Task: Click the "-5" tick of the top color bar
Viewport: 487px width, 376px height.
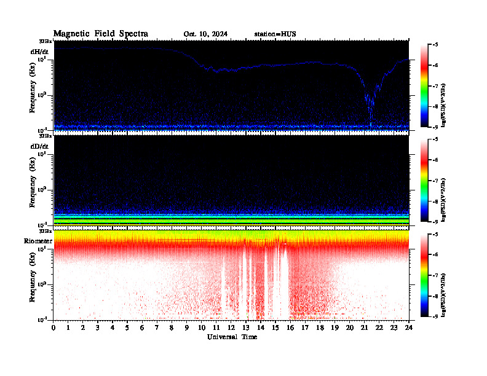Action: (x=435, y=45)
